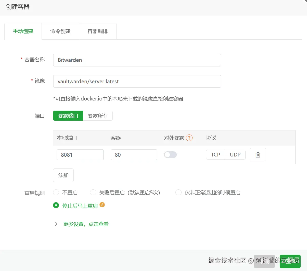Focus the image field vaultwarden/server:latest
The width and height of the screenshot is (307, 271).
[x=137, y=81]
